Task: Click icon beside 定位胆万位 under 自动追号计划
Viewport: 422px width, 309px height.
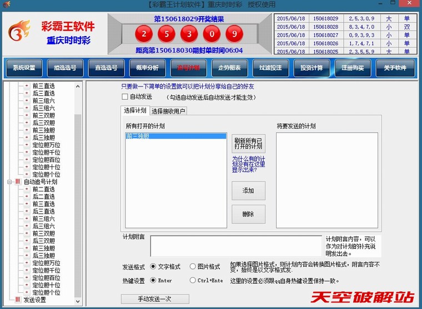Action: 26,263
